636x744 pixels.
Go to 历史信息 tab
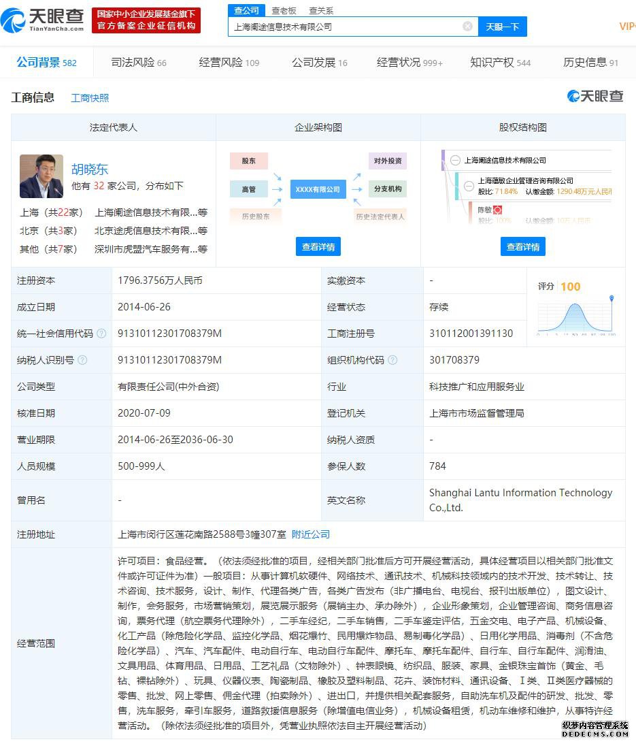tap(590, 62)
